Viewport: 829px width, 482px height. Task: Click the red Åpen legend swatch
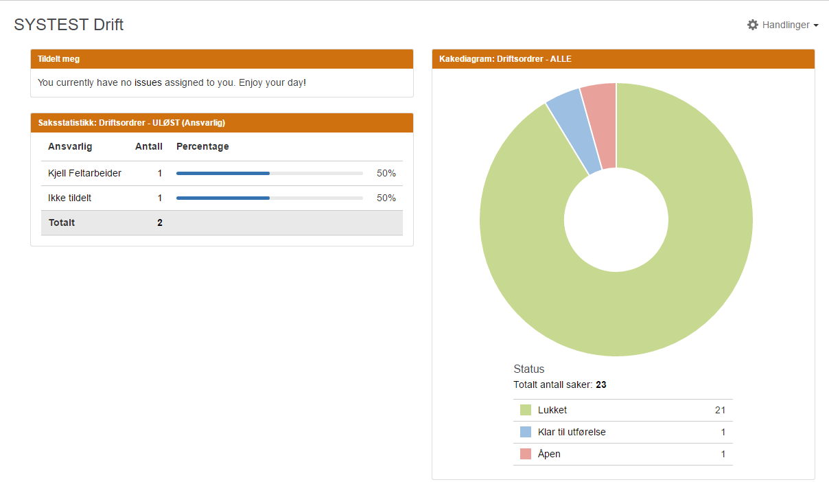pyautogui.click(x=526, y=454)
